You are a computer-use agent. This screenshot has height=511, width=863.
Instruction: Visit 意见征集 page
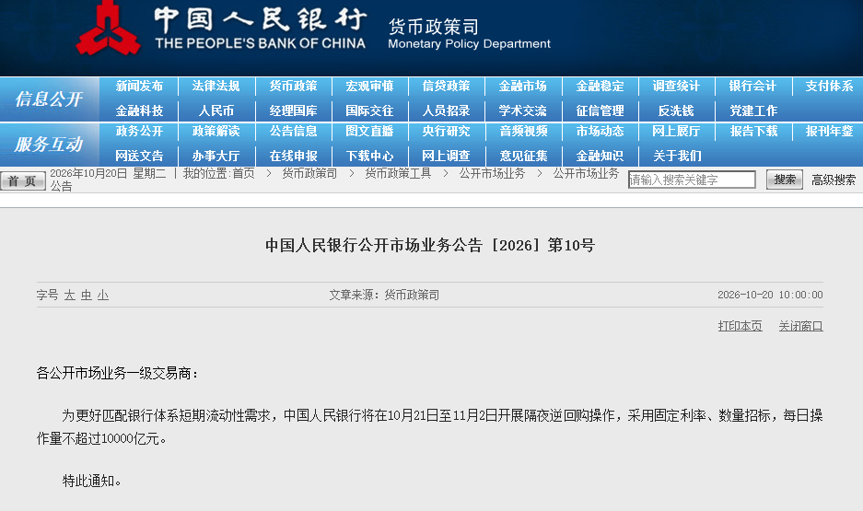click(x=523, y=156)
